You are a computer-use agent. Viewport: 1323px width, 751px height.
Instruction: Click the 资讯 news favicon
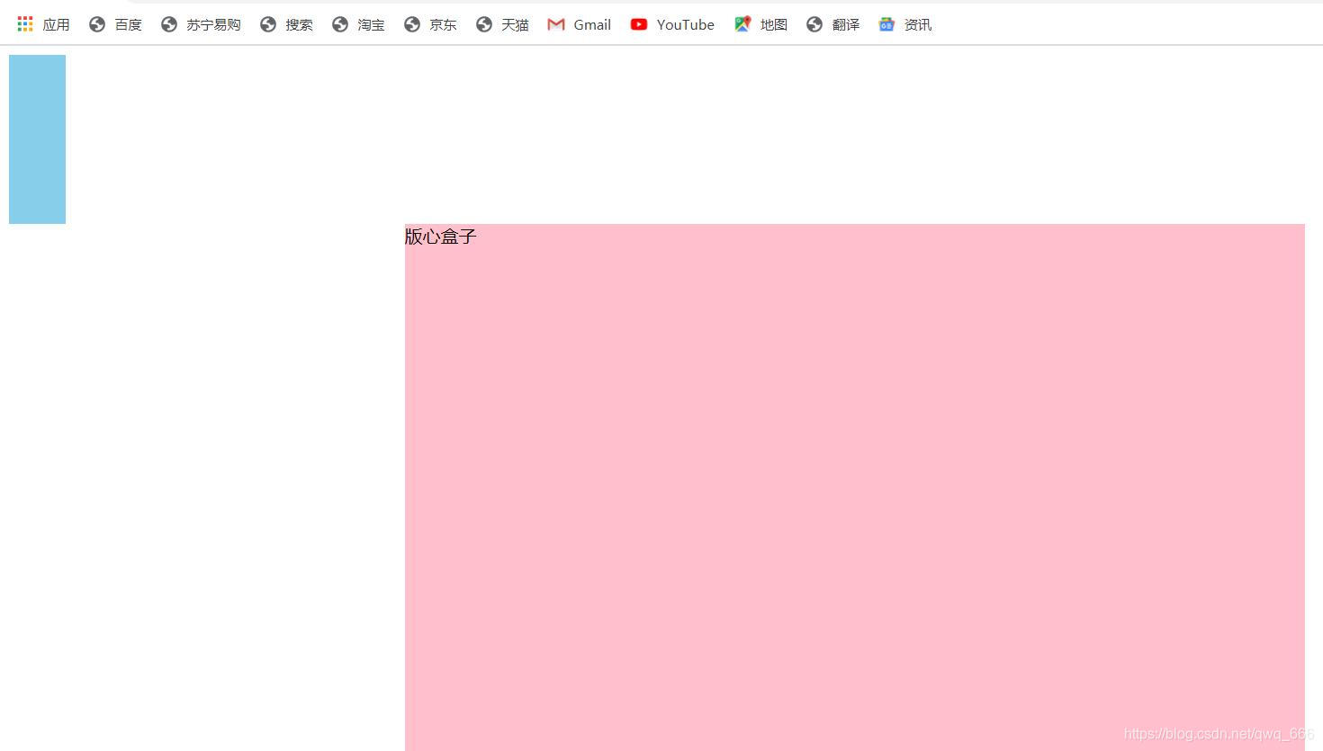(x=886, y=24)
